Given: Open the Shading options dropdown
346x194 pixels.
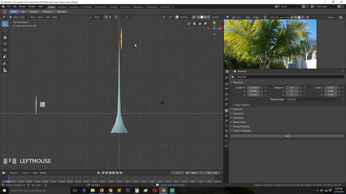Looking at the screenshot, I should (216, 17).
